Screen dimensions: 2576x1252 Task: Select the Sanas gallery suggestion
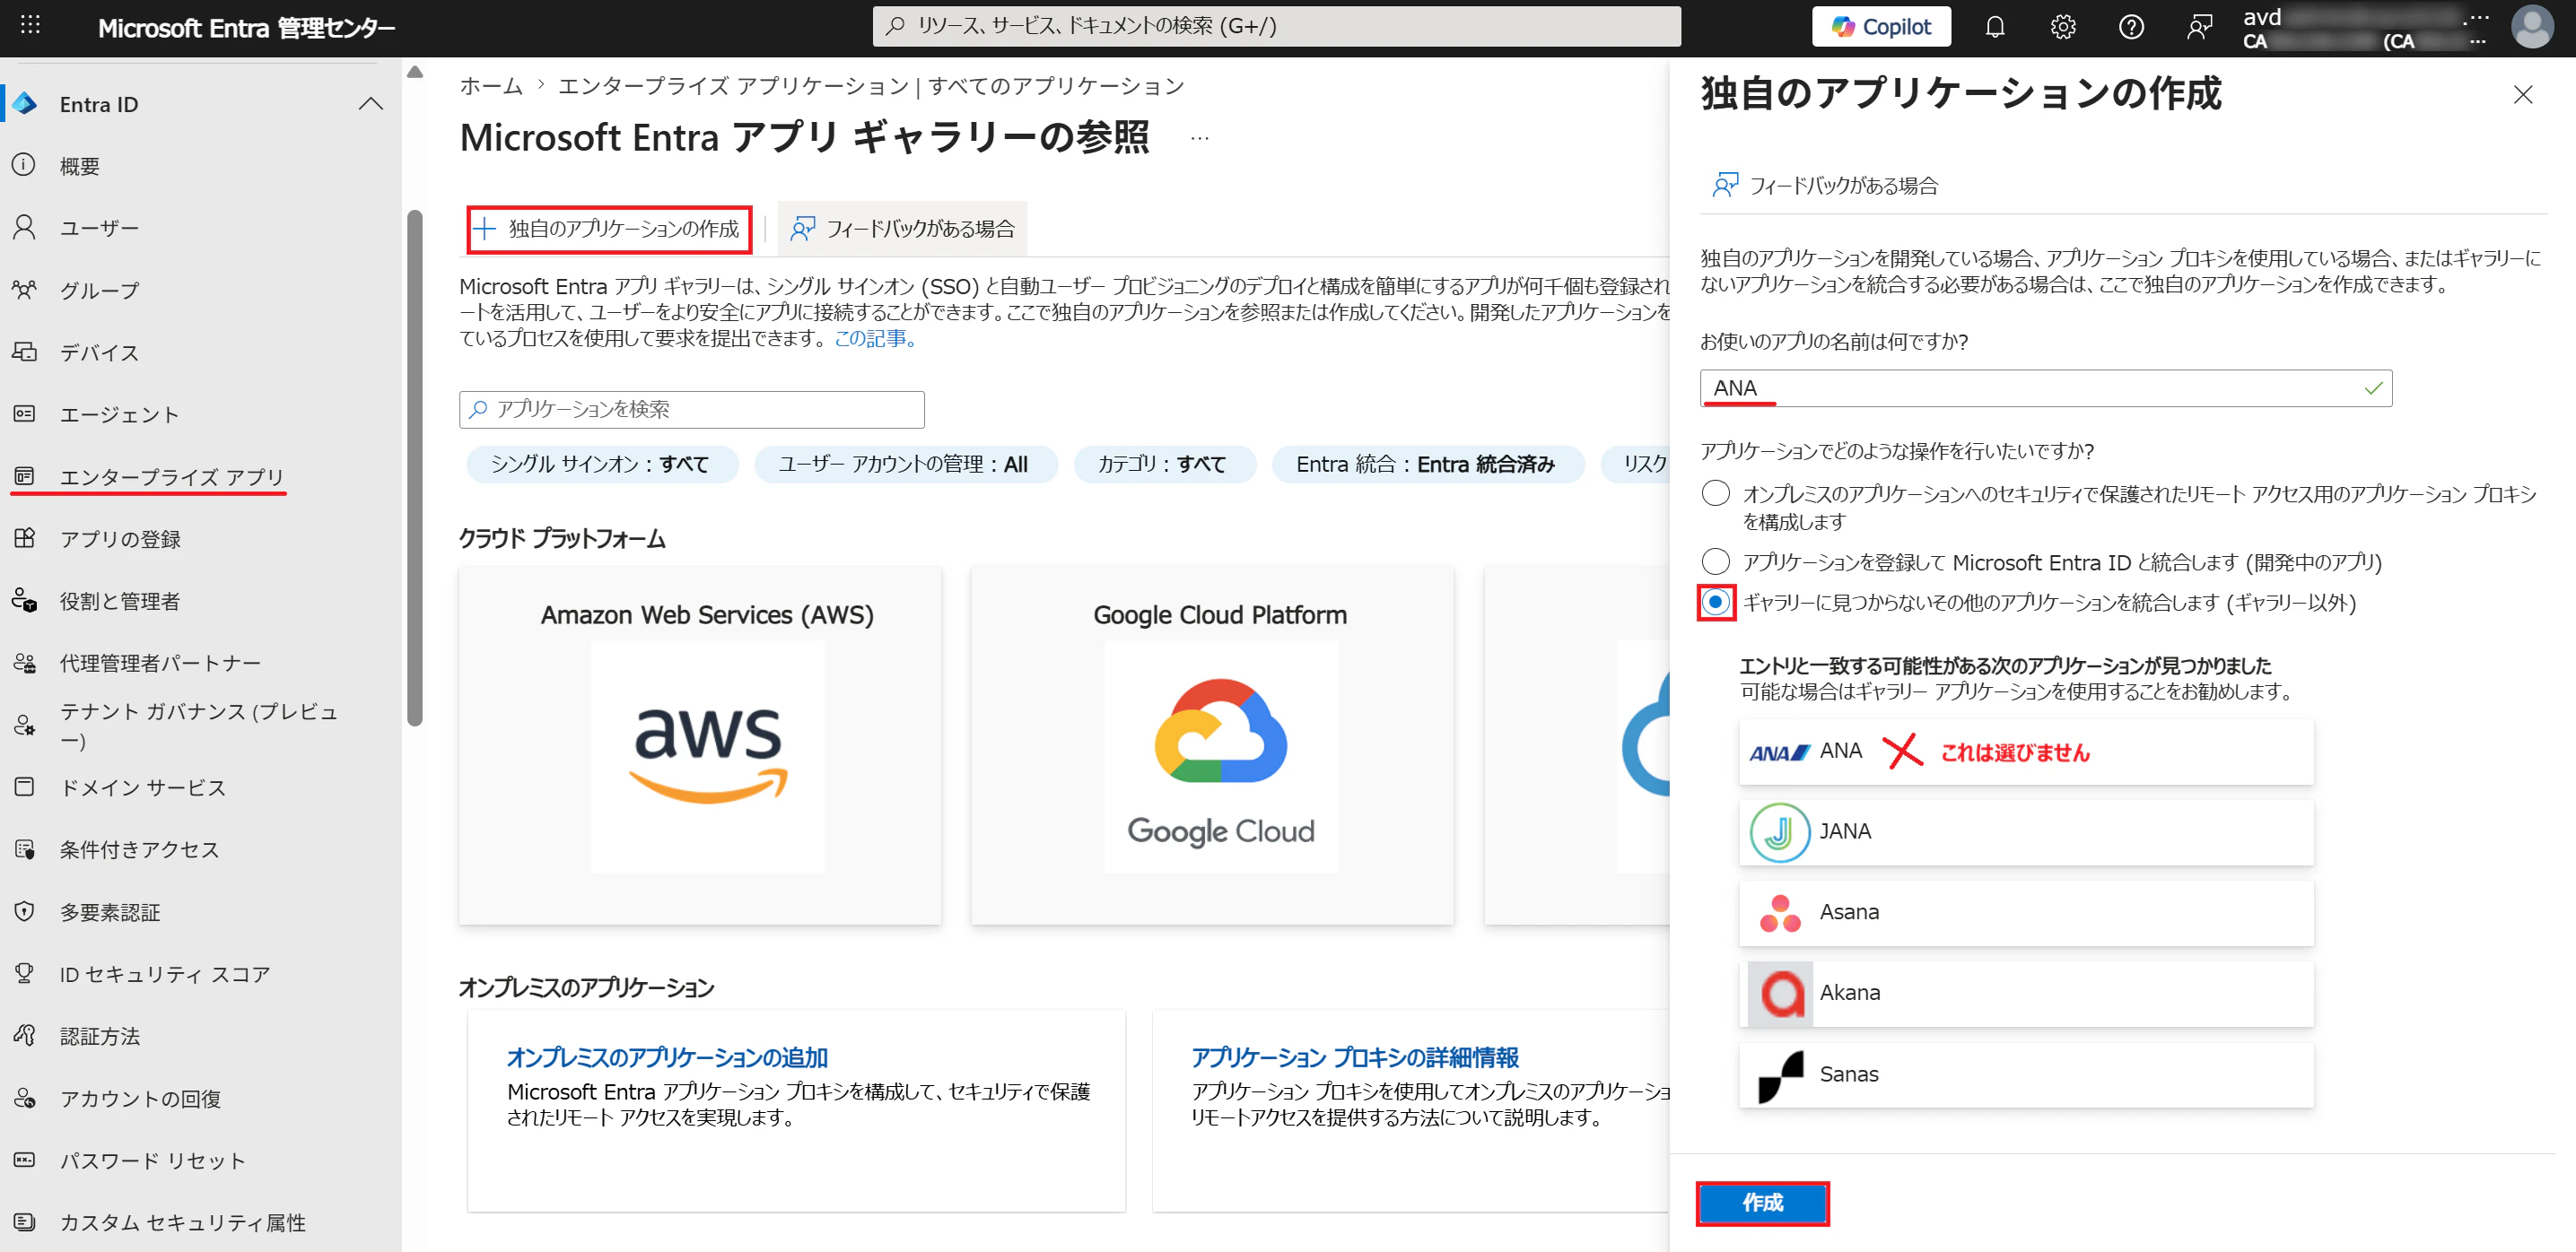coord(2026,1075)
